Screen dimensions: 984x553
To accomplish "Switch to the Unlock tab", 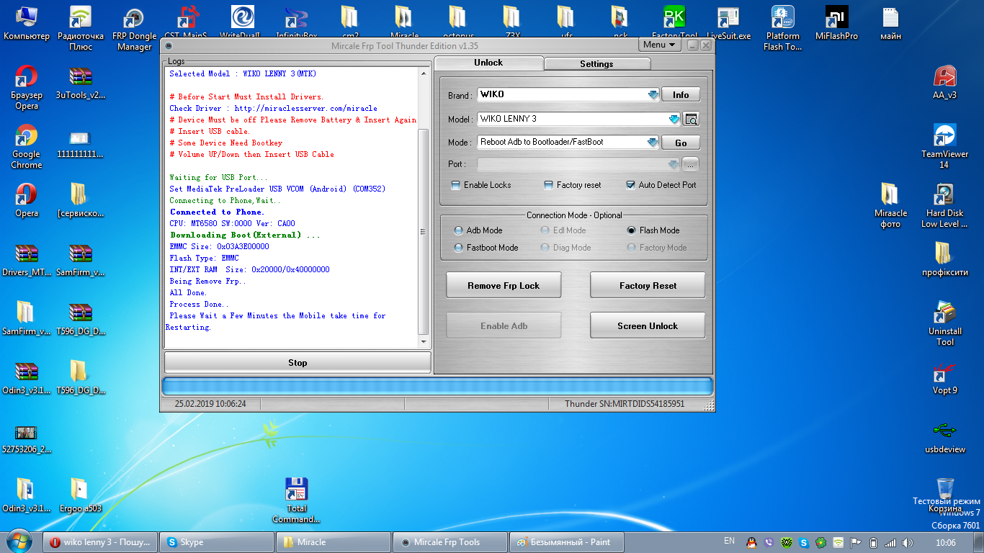I will point(488,63).
